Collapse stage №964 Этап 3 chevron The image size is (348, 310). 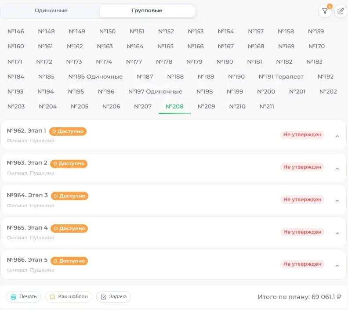coord(337,201)
